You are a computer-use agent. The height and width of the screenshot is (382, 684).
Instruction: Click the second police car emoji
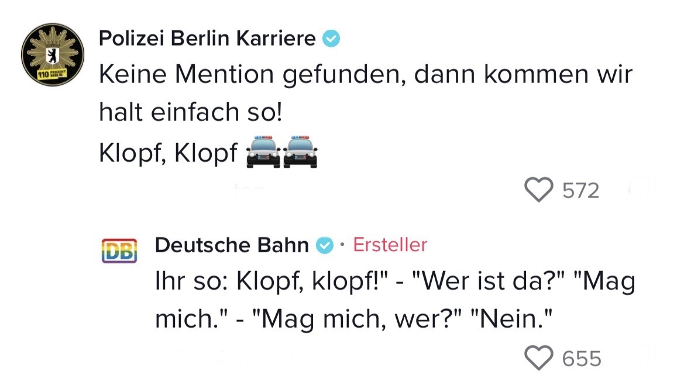[300, 152]
